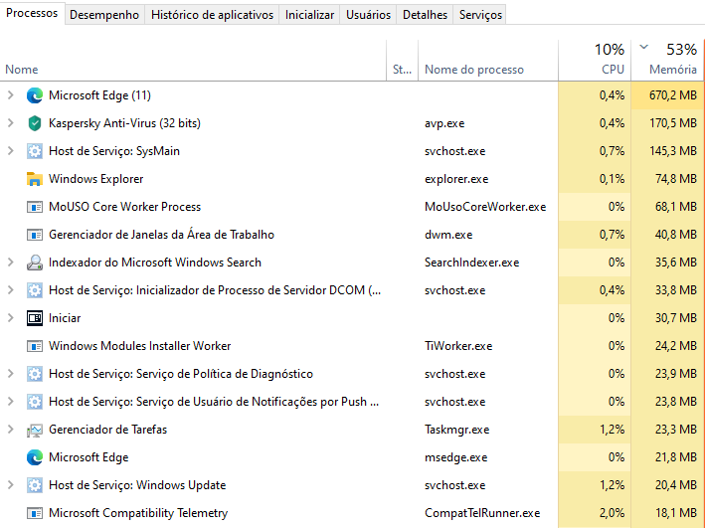Select the Windows Modules Installer Worker name

click(x=140, y=346)
